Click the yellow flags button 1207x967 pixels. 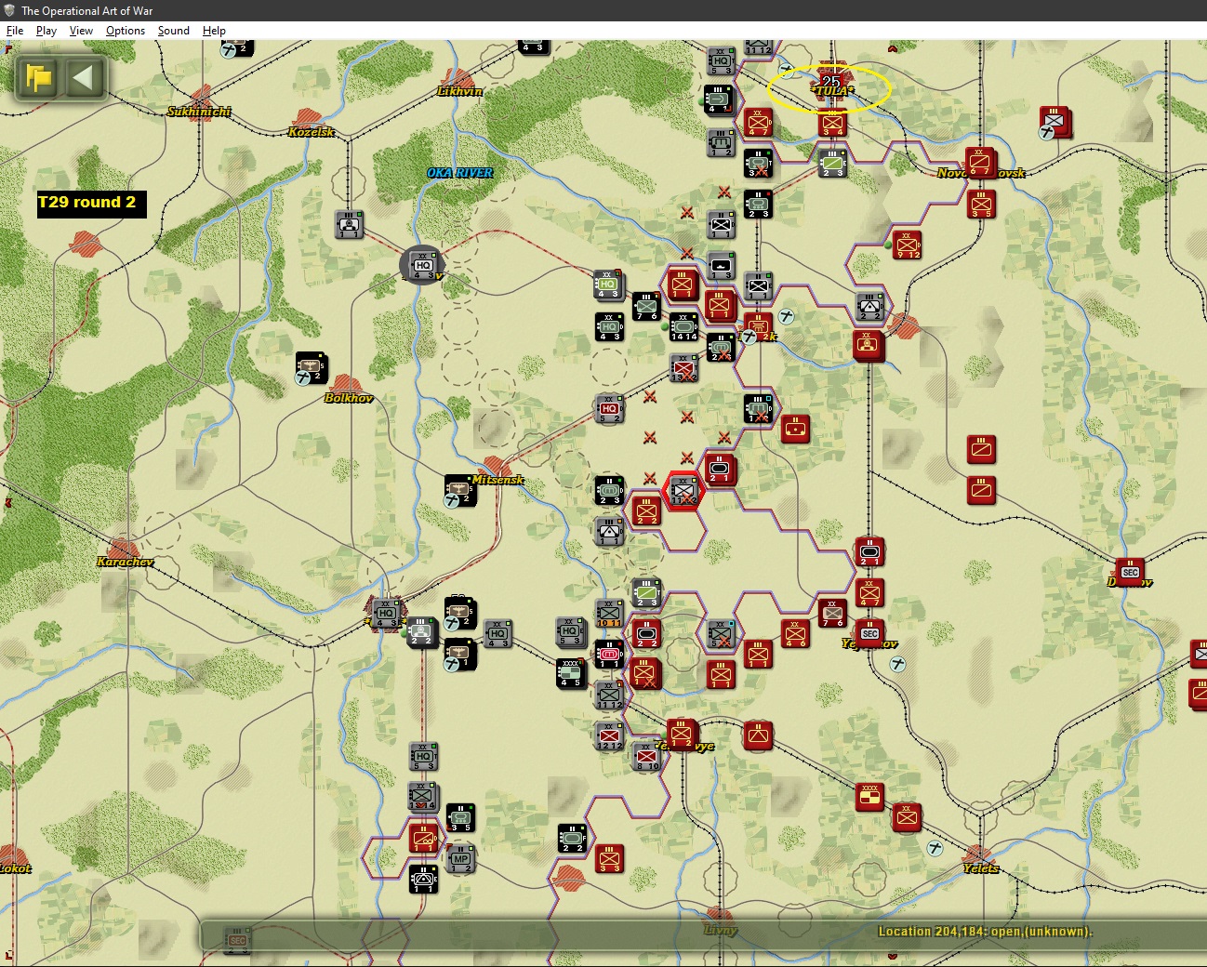point(39,77)
